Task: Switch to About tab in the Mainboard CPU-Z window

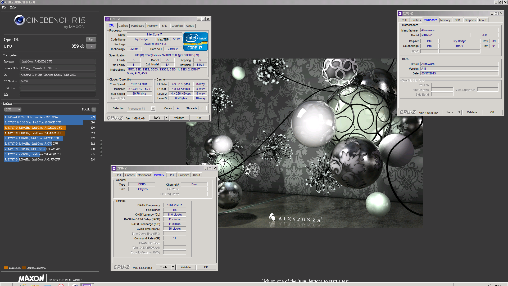Action: click(483, 20)
